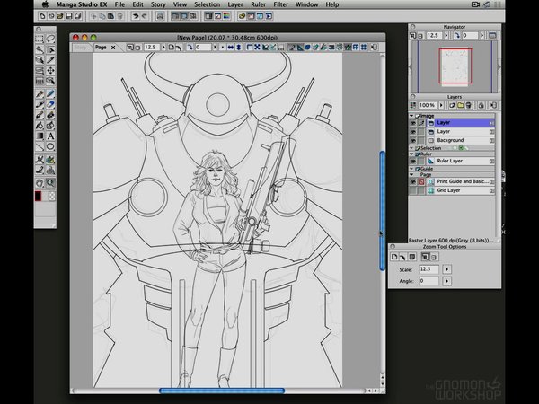The width and height of the screenshot is (539, 404).
Task: Select the Gradient tool
Action: click(x=40, y=136)
